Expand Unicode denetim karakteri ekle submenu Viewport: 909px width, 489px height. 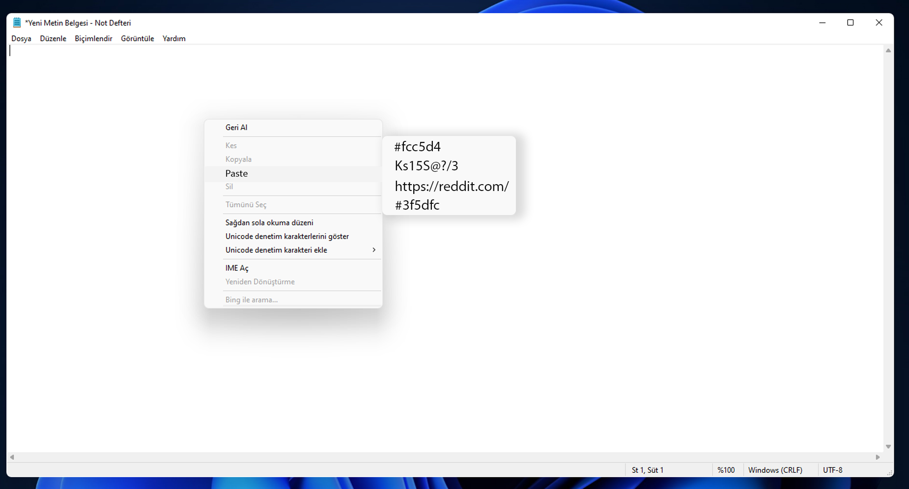click(293, 250)
